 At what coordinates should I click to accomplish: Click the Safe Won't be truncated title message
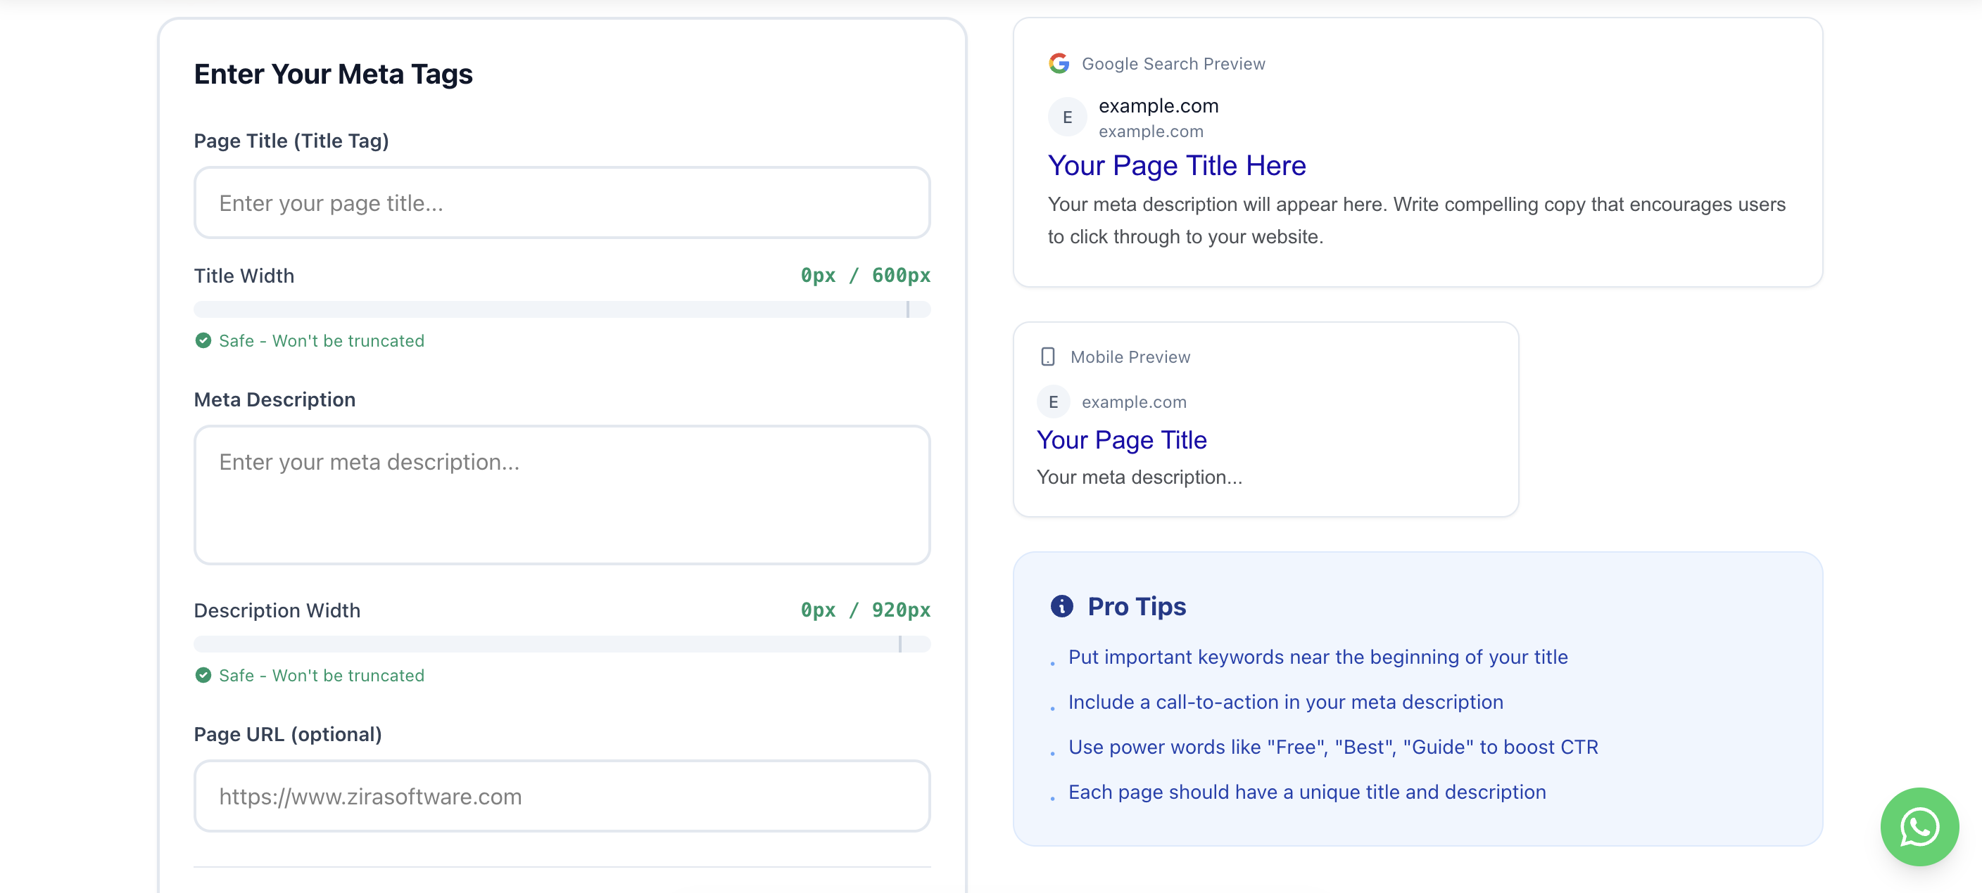[x=322, y=340]
